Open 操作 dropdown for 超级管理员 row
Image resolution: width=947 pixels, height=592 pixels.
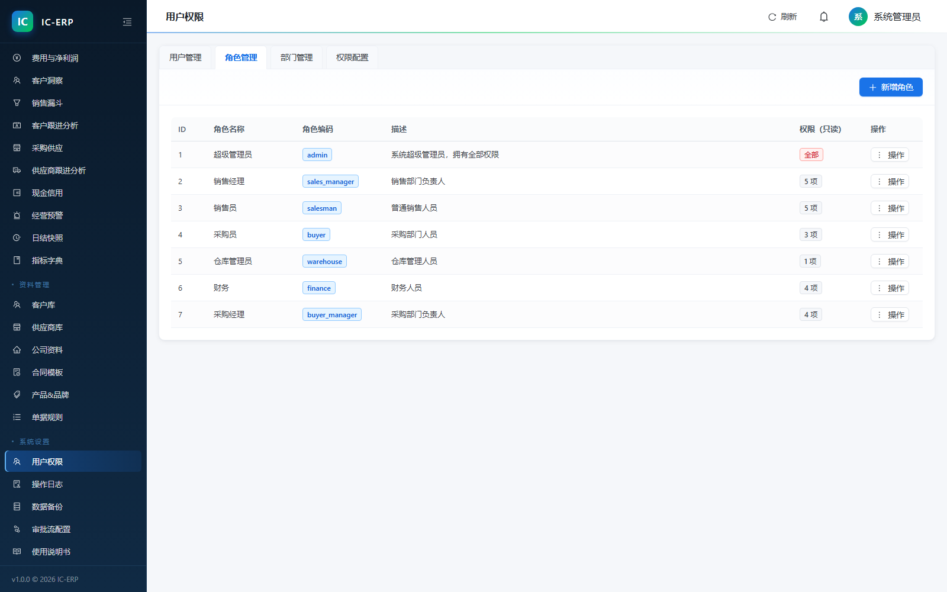click(890, 155)
